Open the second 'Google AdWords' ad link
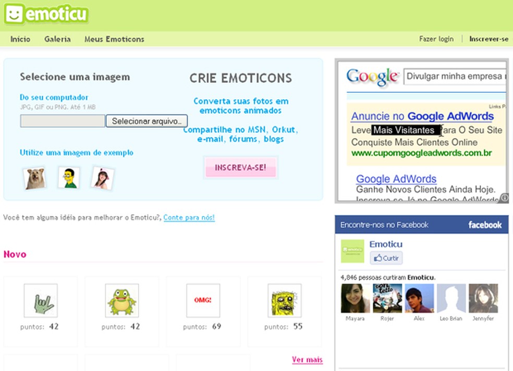Screen dimensions: 513x371 point(396,179)
